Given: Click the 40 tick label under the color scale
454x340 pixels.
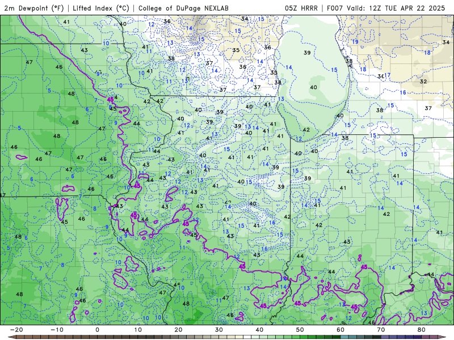Looking at the screenshot, I should [x=259, y=330].
